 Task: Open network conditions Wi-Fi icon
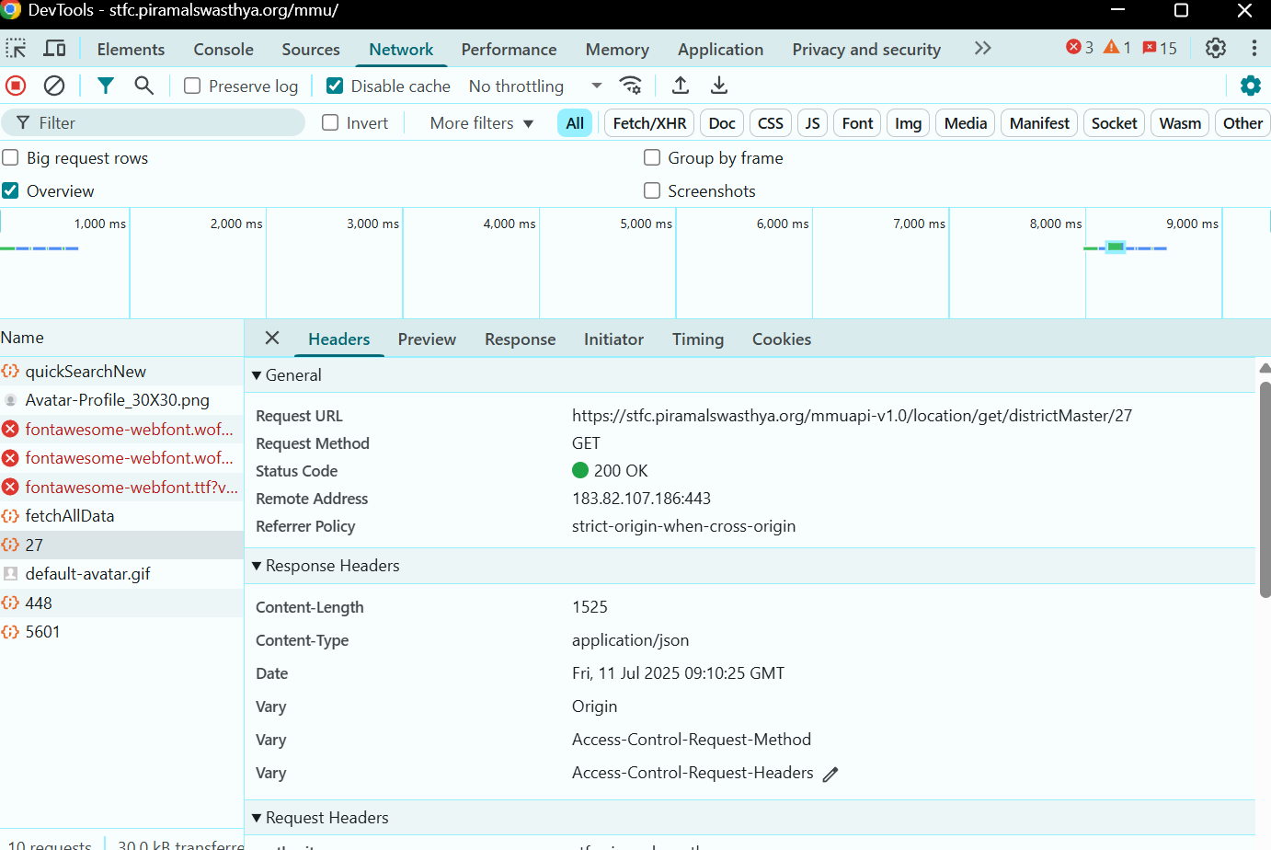tap(631, 86)
